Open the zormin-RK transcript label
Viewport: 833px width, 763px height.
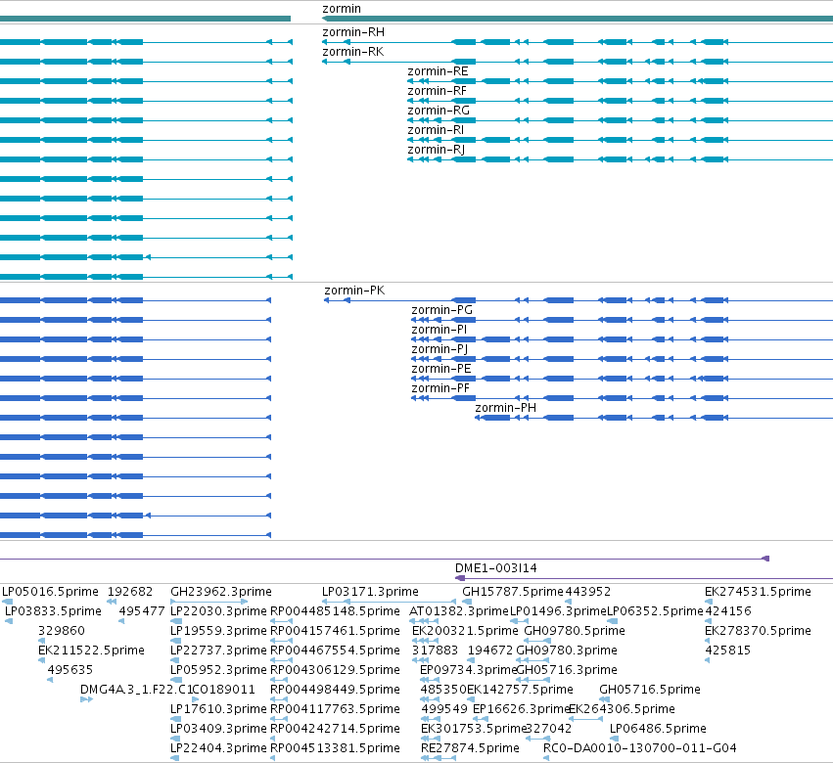point(352,52)
